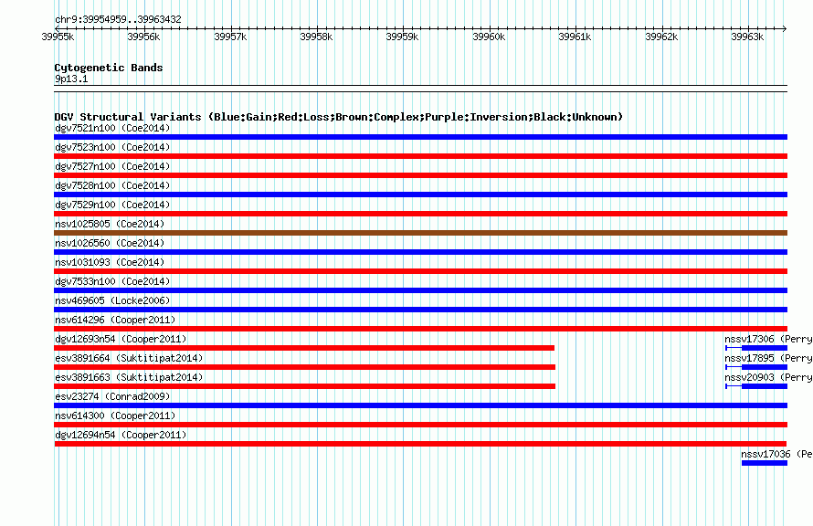This screenshot has width=813, height=526.
Task: Select the dgv12694n54 (Cooper2011) red bar
Action: coord(420,444)
